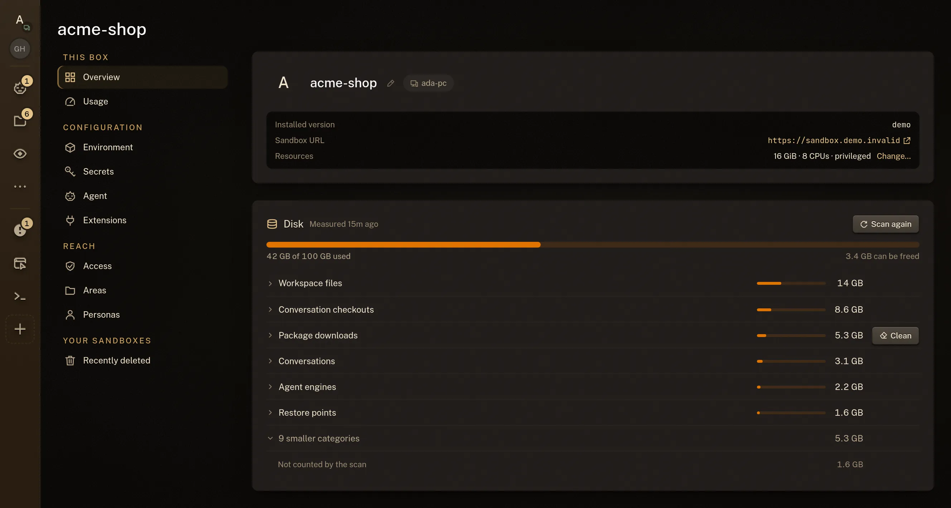Expand the Conversation checkouts row
This screenshot has width=951, height=508.
point(593,309)
